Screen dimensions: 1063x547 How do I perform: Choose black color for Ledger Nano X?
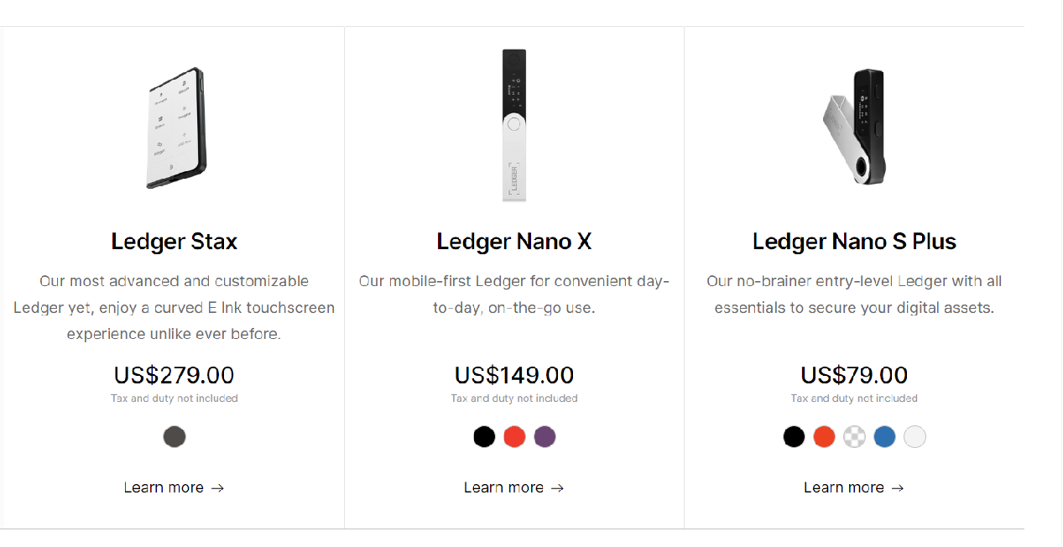pos(484,437)
